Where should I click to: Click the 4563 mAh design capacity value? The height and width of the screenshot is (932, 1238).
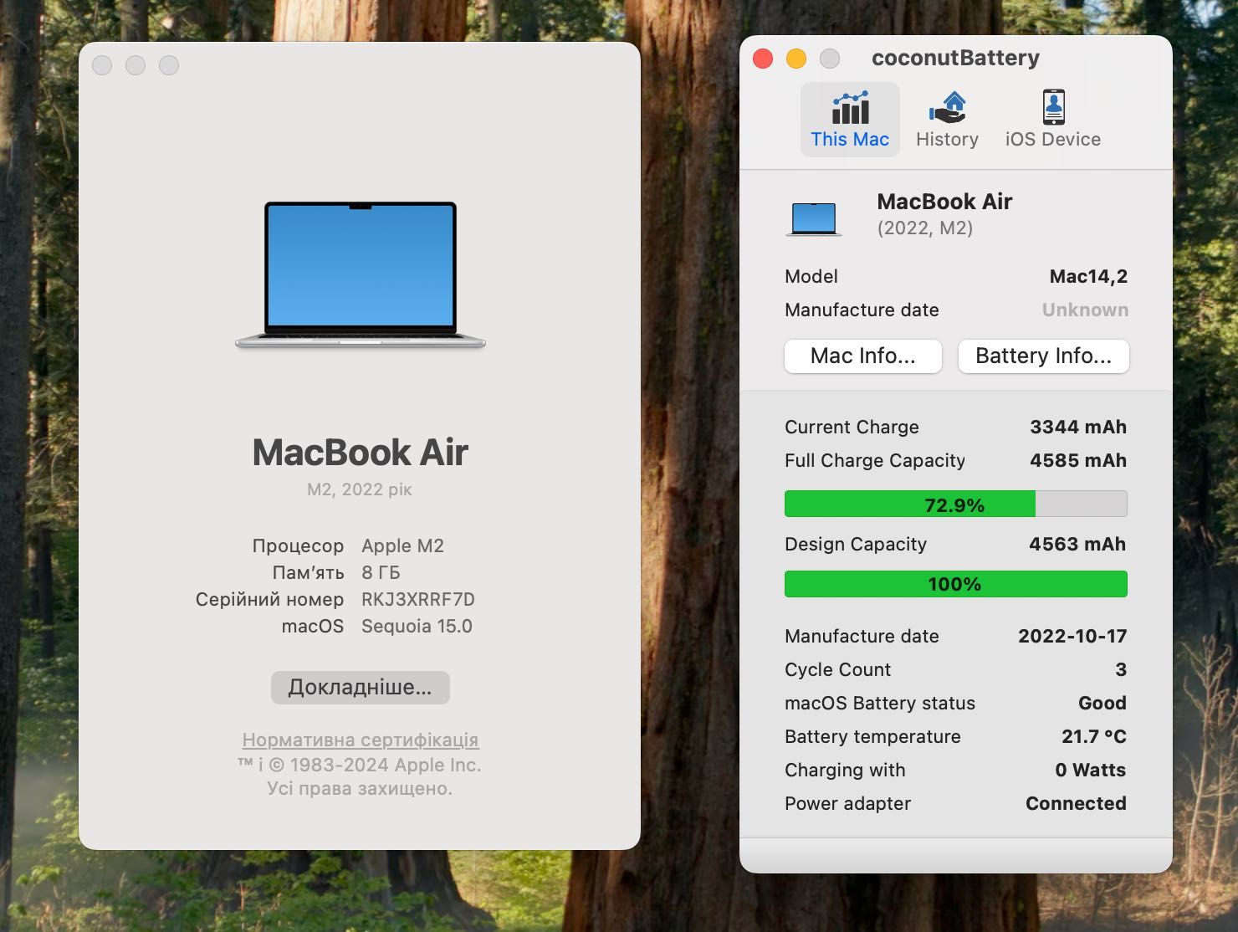pyautogui.click(x=1077, y=544)
